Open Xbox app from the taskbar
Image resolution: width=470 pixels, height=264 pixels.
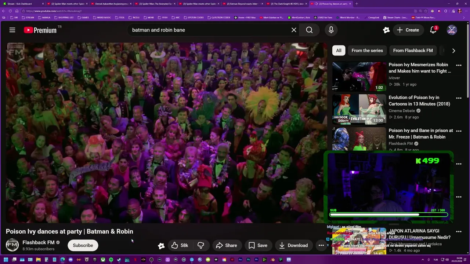(103, 260)
